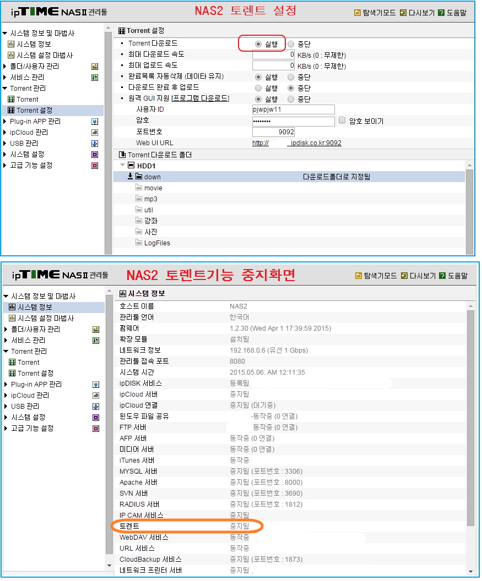482x581 pixels.
Task: Expand 폴더/사용자 관리 in Torrent 설정 window sidebar
Action: tap(5, 67)
